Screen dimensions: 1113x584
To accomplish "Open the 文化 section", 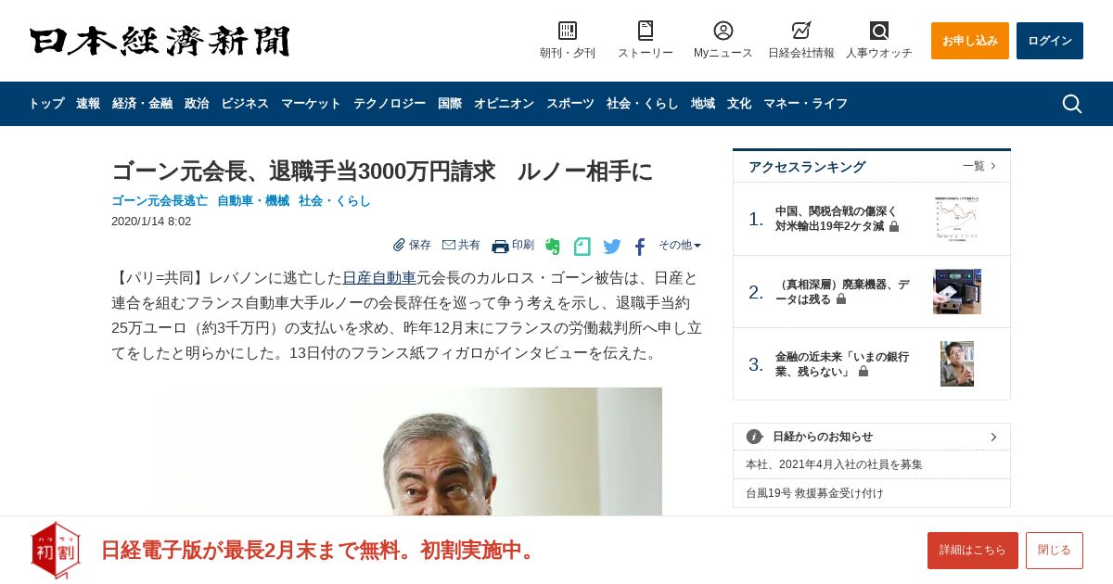I will (739, 104).
